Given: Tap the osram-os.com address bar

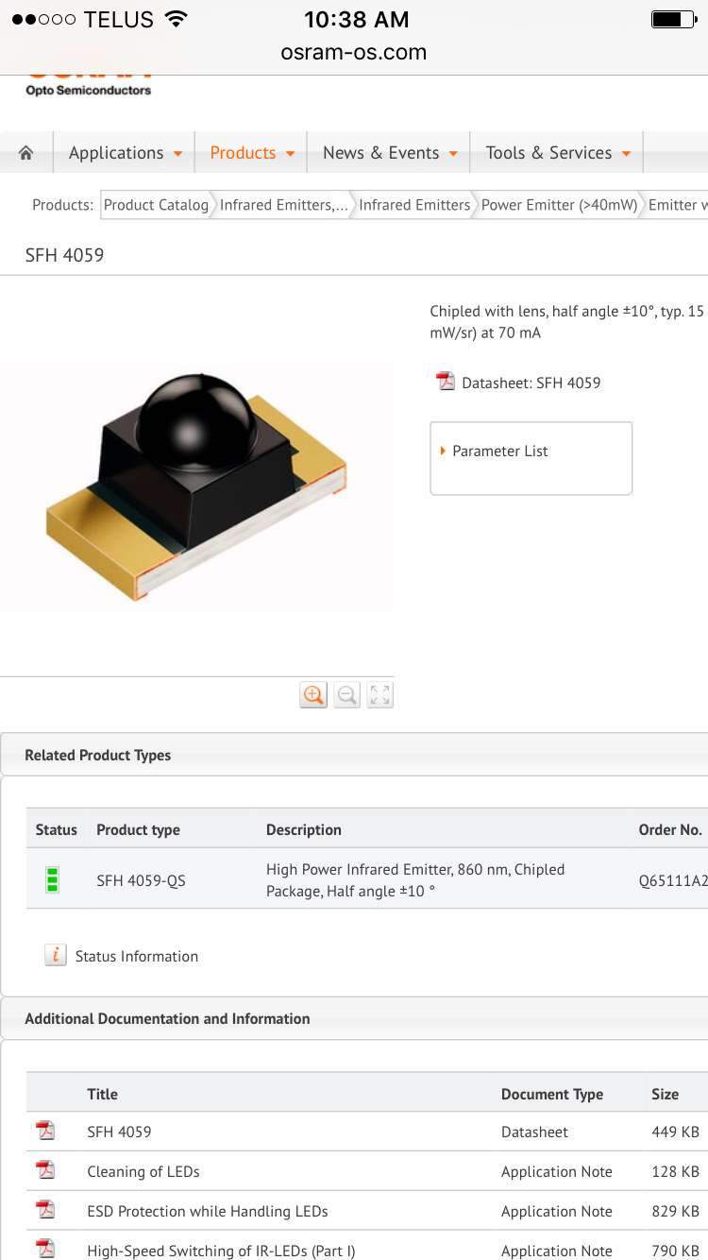Looking at the screenshot, I should [x=354, y=53].
